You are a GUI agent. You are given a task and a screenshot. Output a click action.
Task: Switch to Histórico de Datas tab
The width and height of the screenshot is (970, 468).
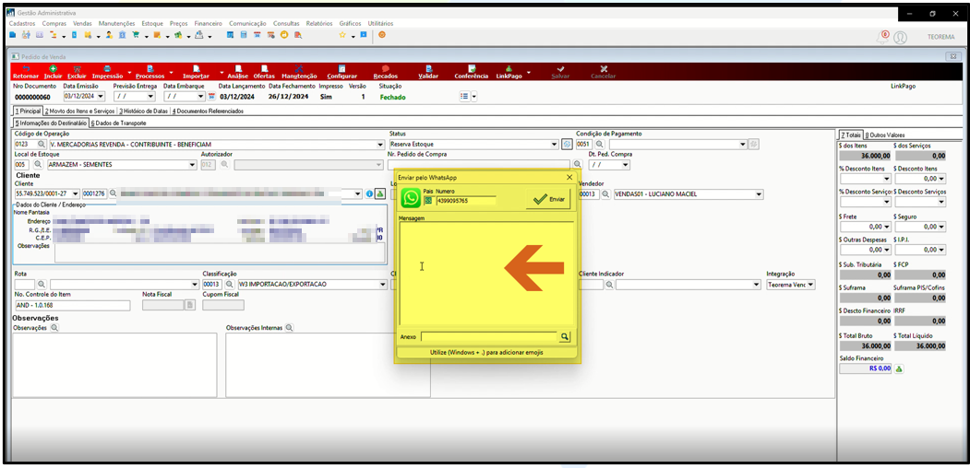pyautogui.click(x=144, y=111)
